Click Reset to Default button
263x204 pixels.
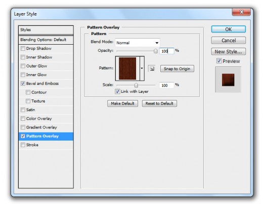pyautogui.click(x=159, y=104)
